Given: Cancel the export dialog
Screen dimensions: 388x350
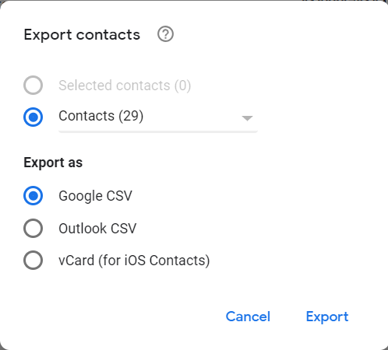Looking at the screenshot, I should (248, 317).
